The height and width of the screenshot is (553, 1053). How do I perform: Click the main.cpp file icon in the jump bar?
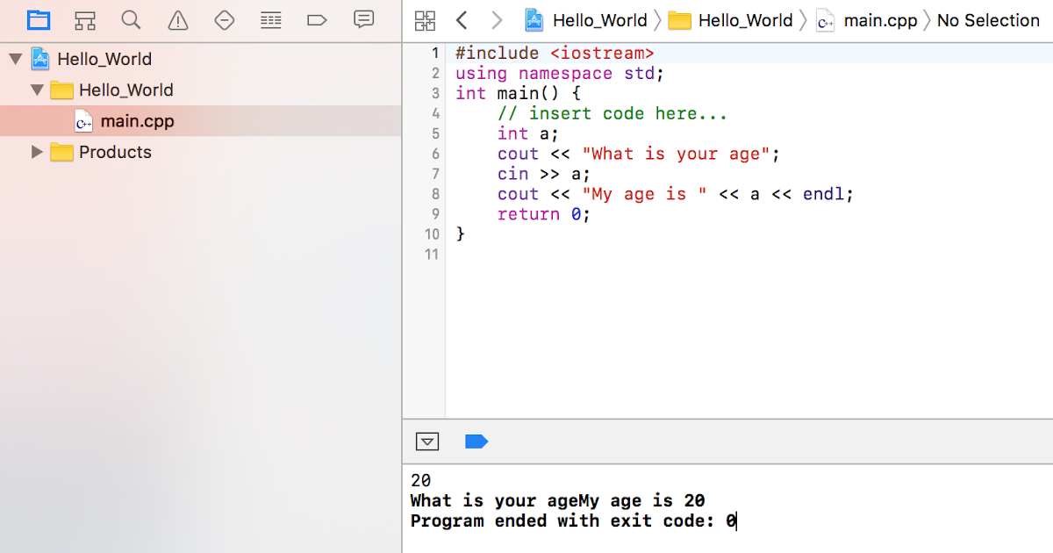(x=826, y=20)
